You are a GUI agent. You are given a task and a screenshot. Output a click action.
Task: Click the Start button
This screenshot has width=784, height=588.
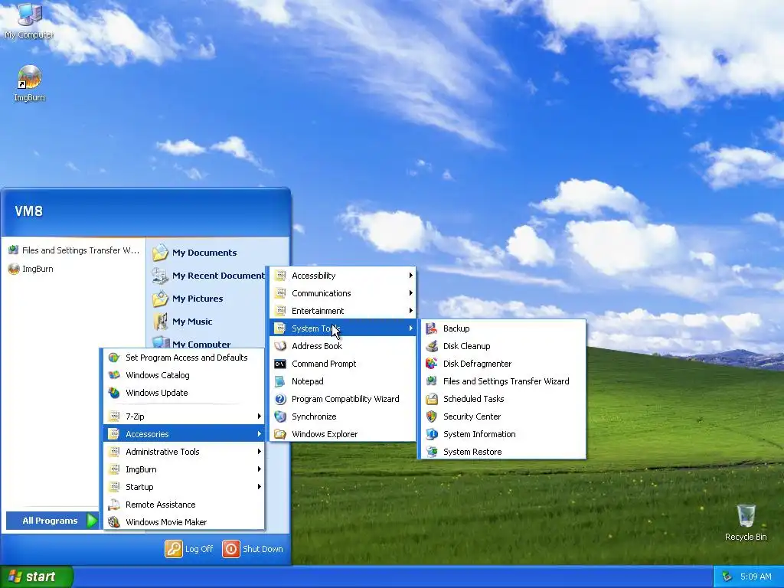pyautogui.click(x=37, y=577)
